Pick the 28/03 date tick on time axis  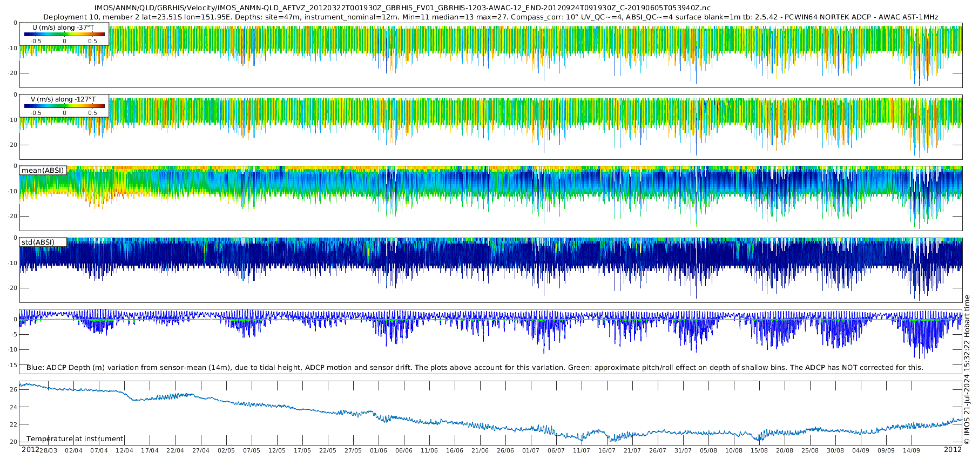point(48,450)
